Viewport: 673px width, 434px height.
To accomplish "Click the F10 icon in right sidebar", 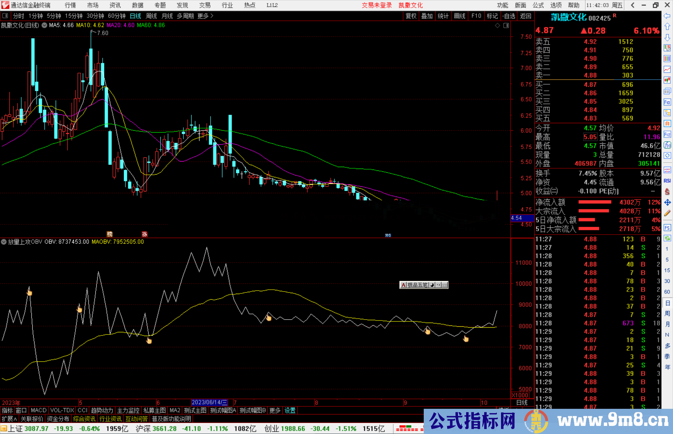I will click(x=667, y=102).
